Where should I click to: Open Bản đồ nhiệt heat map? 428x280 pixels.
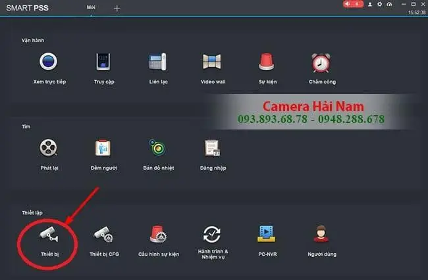pyautogui.click(x=157, y=147)
